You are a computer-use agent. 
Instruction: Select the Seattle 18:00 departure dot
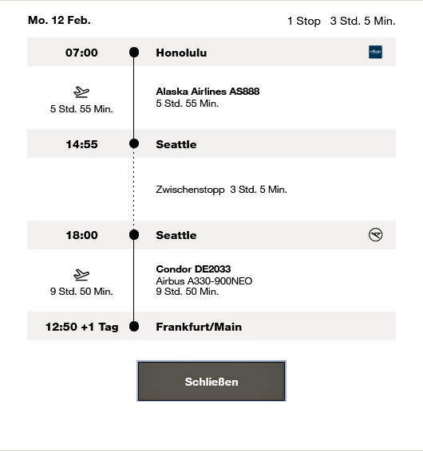[x=134, y=235]
